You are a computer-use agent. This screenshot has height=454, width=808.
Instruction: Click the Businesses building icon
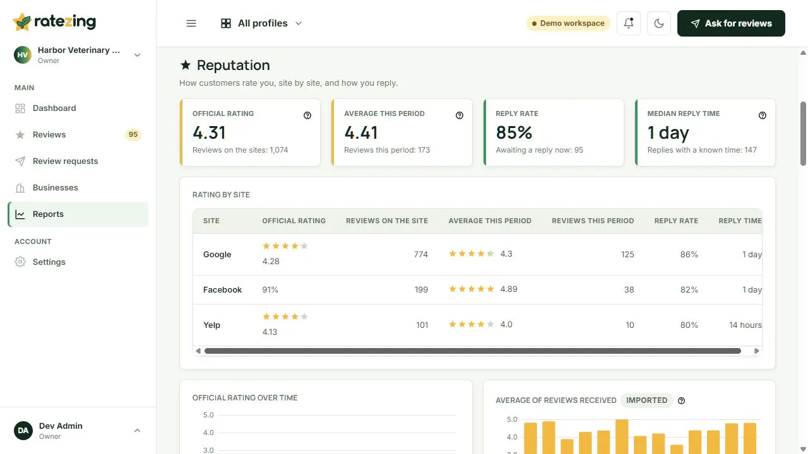pos(20,188)
